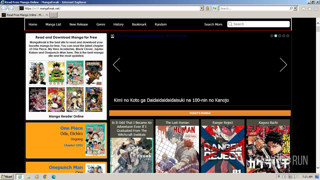Open the One Piece cover in the top grid
The height and width of the screenshot is (180, 320).
[x=75, y=73]
